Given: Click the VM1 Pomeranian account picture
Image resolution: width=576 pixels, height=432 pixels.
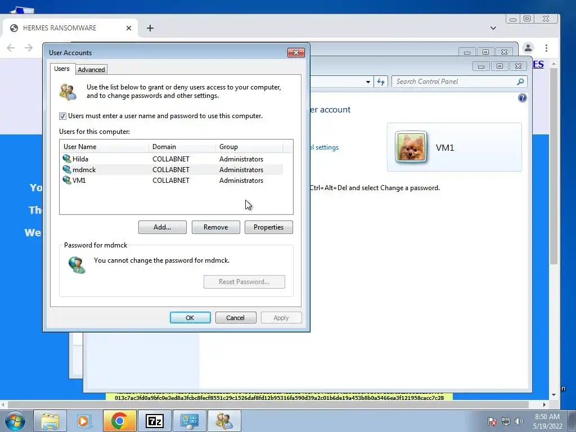Looking at the screenshot, I should [x=411, y=147].
